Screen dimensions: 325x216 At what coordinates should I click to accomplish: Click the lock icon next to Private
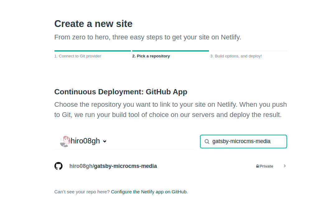pos(258,166)
